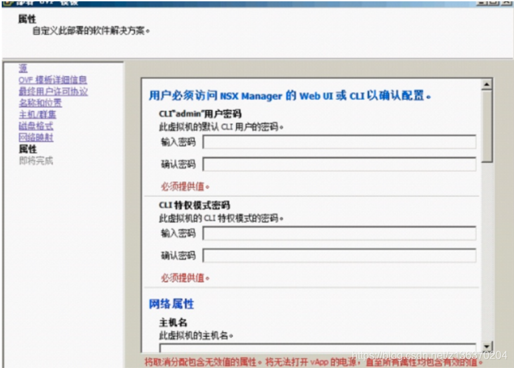Focus CLI 特权模式 输入密码 field
The image size is (514, 368).
pos(339,233)
